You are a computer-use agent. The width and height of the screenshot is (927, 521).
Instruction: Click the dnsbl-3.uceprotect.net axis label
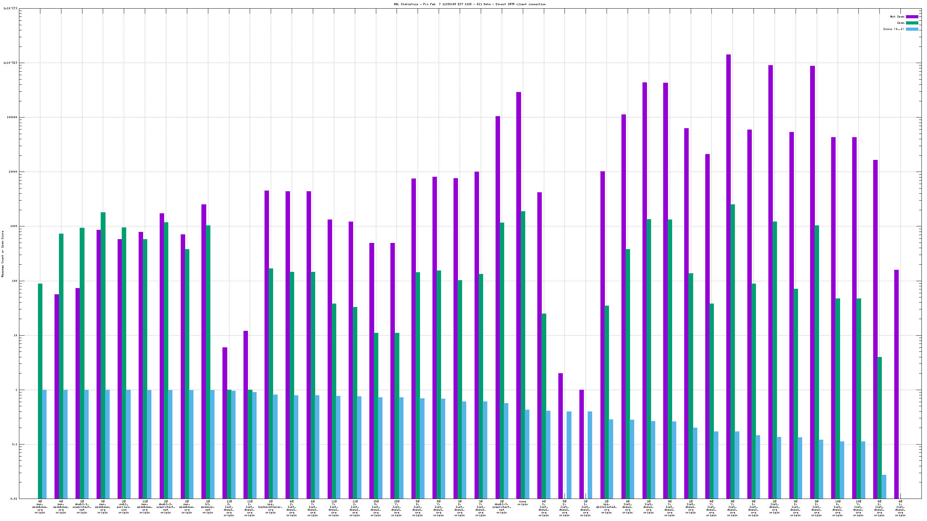click(502, 507)
